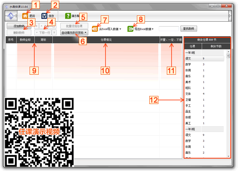Click the 序号 column header
Viewport: 238px width, 171px height.
click(11, 40)
